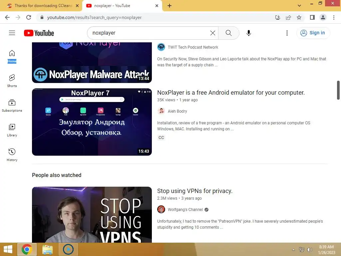
Task: Click Chrome in the taskbar
Action: click(x=27, y=249)
